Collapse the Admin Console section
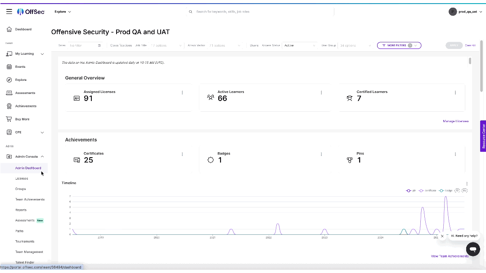Image resolution: width=486 pixels, height=273 pixels. click(42, 157)
